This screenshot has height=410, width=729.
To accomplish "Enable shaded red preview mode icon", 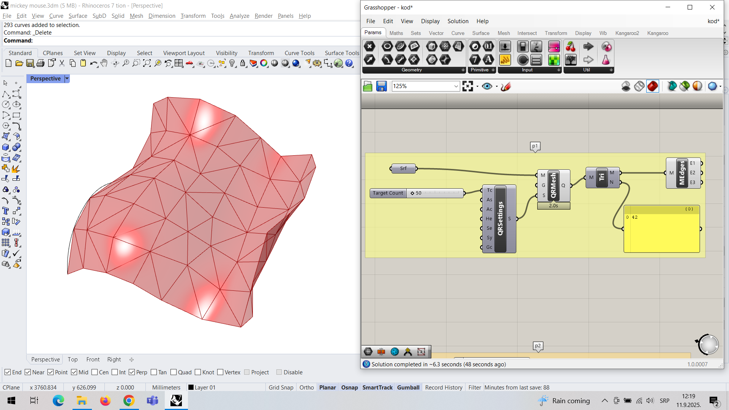I will point(653,86).
